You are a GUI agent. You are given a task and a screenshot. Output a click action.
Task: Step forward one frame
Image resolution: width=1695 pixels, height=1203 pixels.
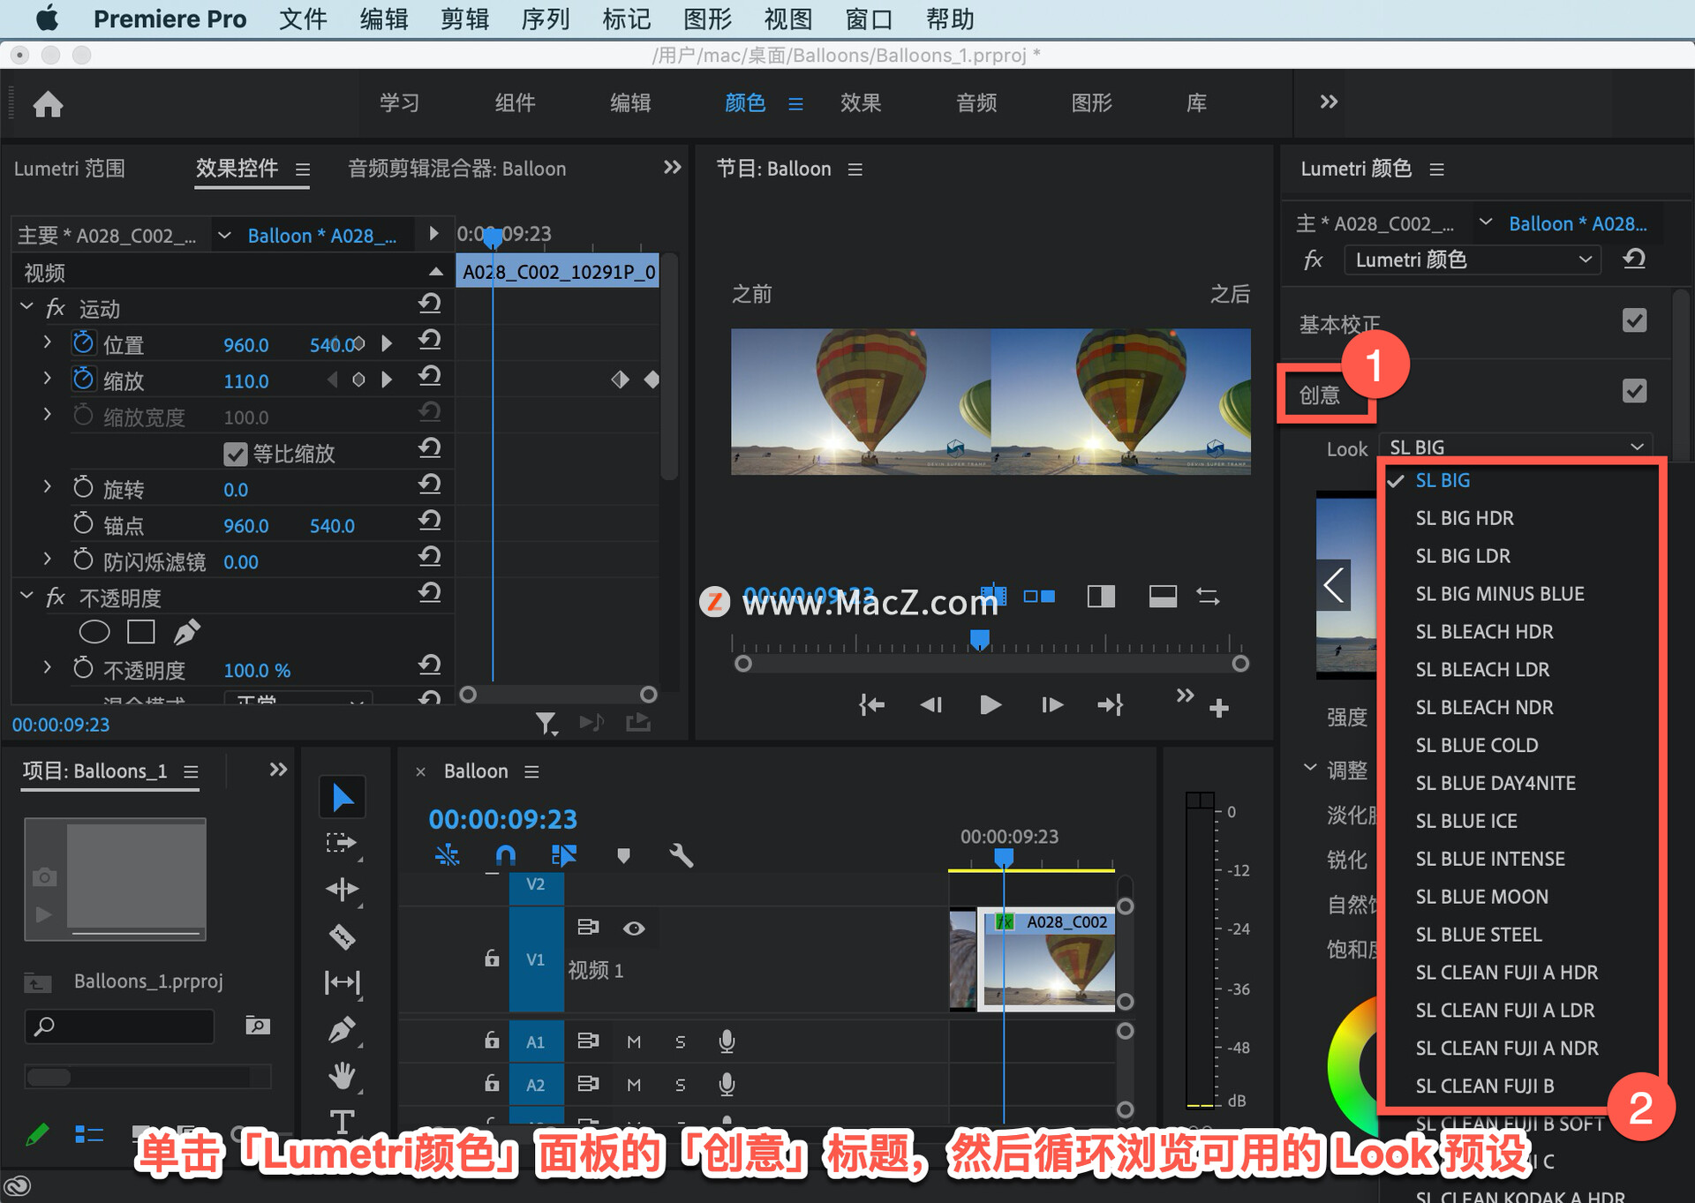(x=1051, y=704)
